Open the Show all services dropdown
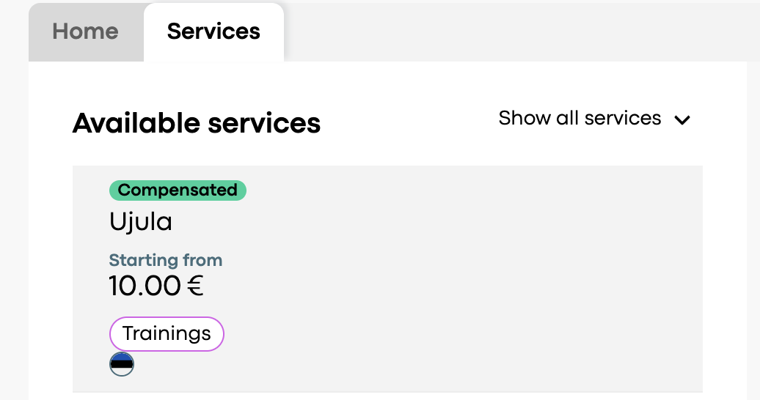 point(594,118)
